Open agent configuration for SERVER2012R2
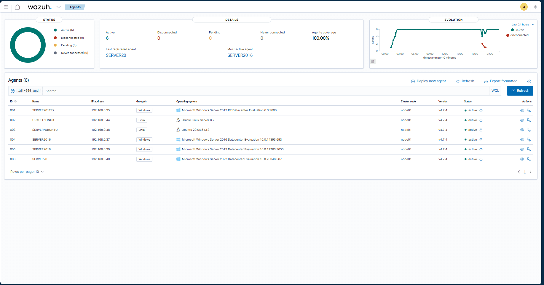544x285 pixels. pyautogui.click(x=529, y=110)
